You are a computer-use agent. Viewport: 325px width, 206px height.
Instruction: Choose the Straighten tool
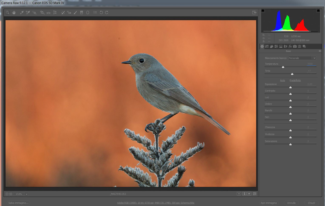pos(49,12)
